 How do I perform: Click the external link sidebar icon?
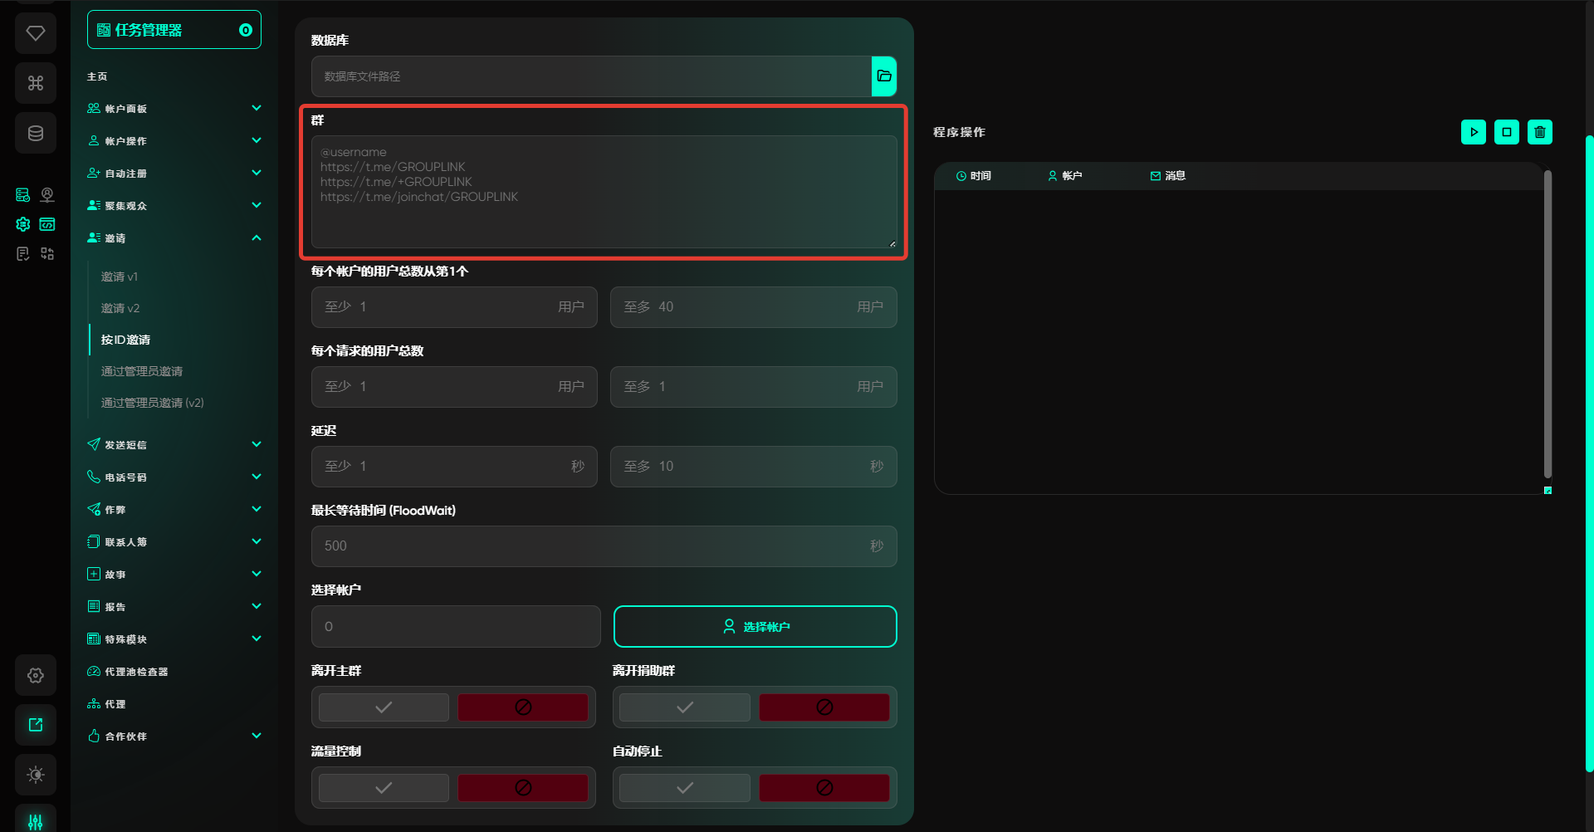[x=36, y=725]
